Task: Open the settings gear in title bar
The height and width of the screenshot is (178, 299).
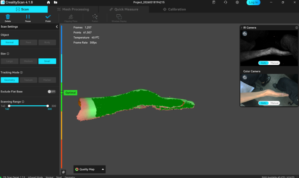Action: (237, 3)
